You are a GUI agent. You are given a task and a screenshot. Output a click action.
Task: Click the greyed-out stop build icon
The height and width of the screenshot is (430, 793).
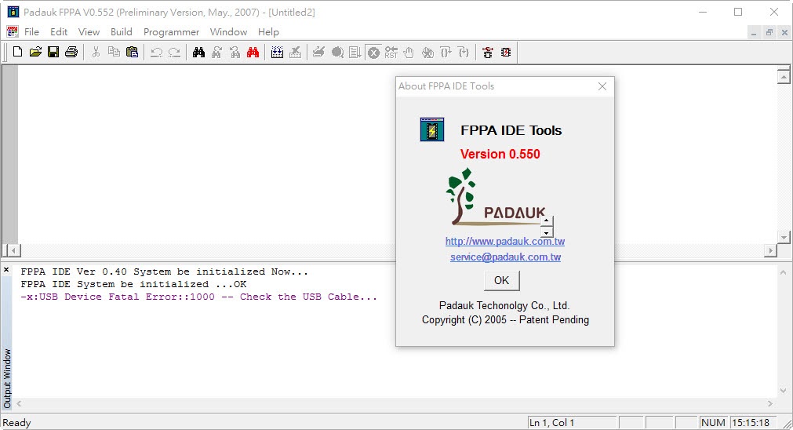tap(296, 52)
